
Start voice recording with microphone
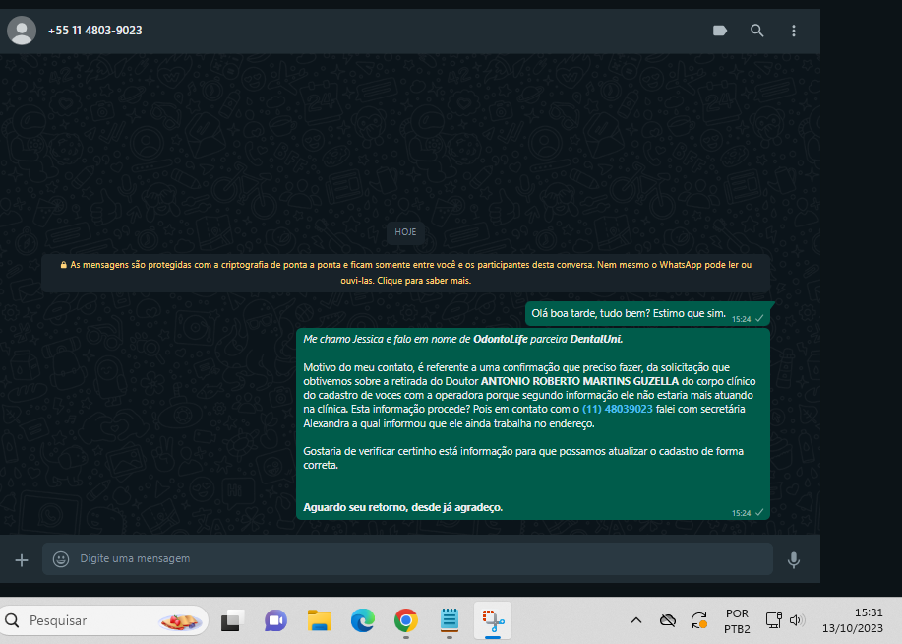point(794,560)
